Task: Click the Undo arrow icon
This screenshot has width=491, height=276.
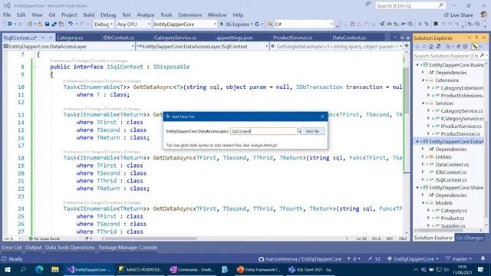Action: click(x=71, y=24)
